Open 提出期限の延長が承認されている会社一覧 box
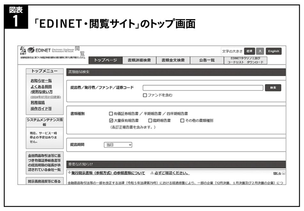 (44, 163)
